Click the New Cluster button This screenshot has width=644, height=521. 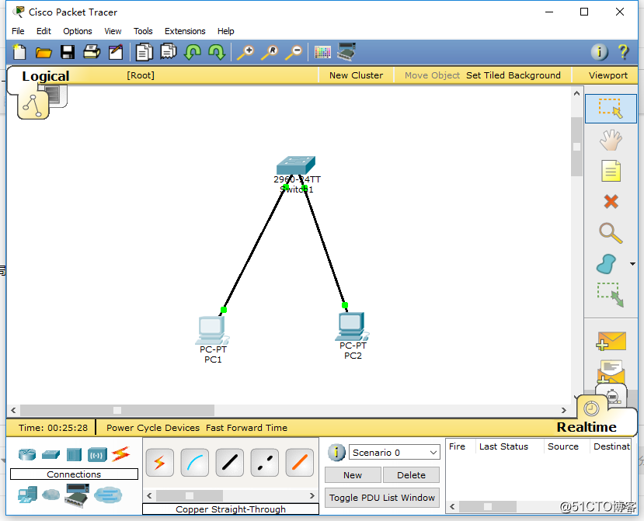click(x=356, y=75)
